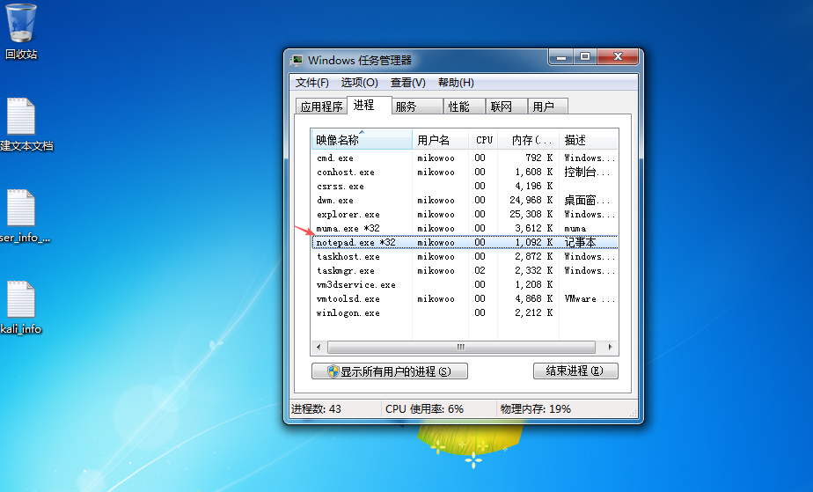Switch to the 应用程序 tab
This screenshot has height=492, width=813.
tap(321, 106)
